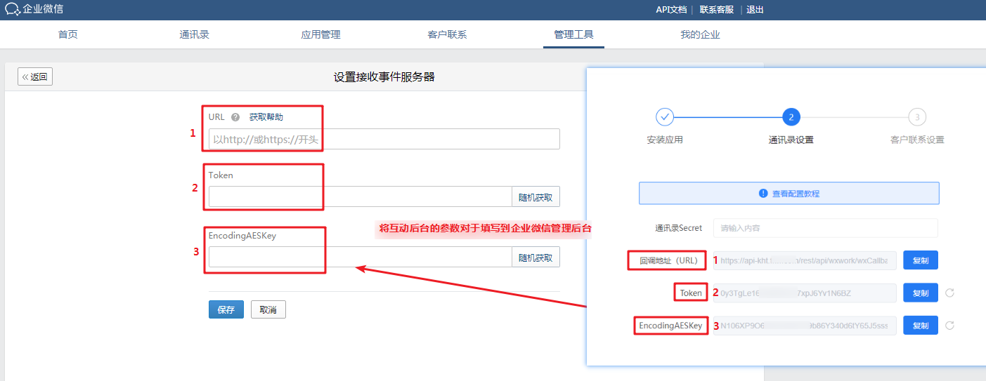Click the 取消 button

tap(268, 309)
